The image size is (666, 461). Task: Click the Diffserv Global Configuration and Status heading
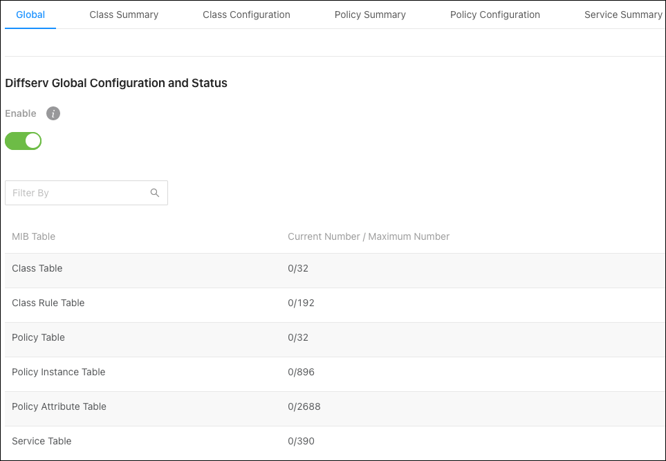click(116, 83)
